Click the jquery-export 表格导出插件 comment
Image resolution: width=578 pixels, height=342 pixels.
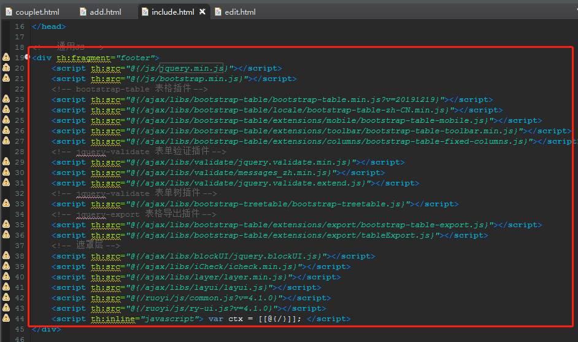point(134,214)
